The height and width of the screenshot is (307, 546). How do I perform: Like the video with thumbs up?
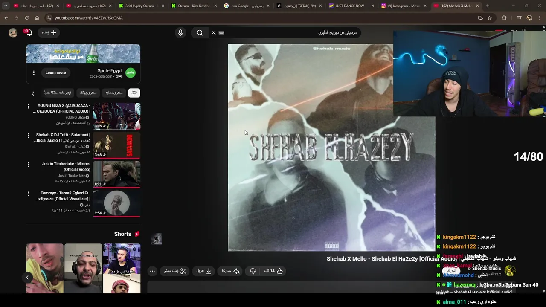pyautogui.click(x=279, y=271)
